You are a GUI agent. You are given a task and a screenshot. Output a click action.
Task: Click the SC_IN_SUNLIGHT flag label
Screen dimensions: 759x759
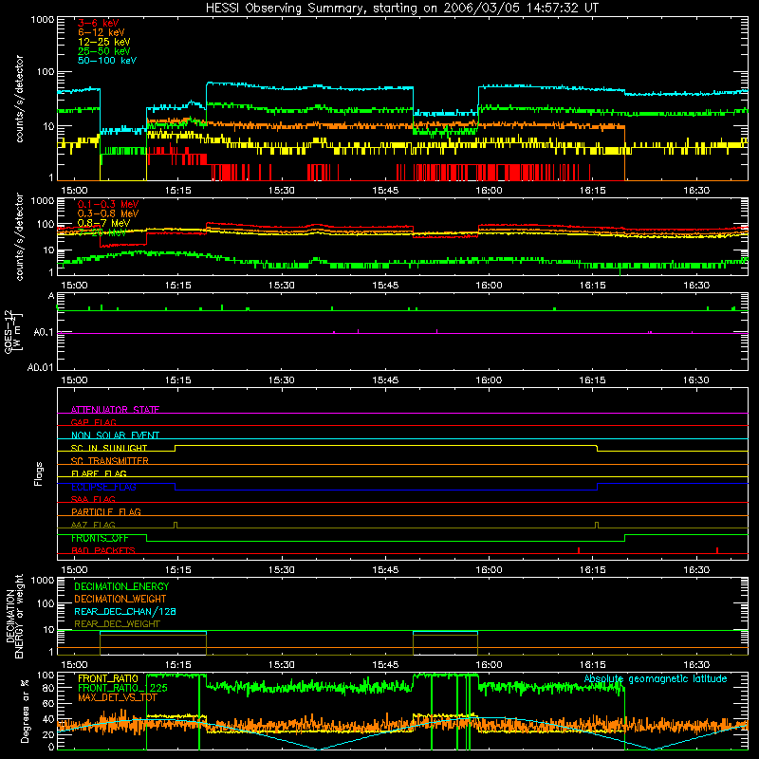coord(109,448)
